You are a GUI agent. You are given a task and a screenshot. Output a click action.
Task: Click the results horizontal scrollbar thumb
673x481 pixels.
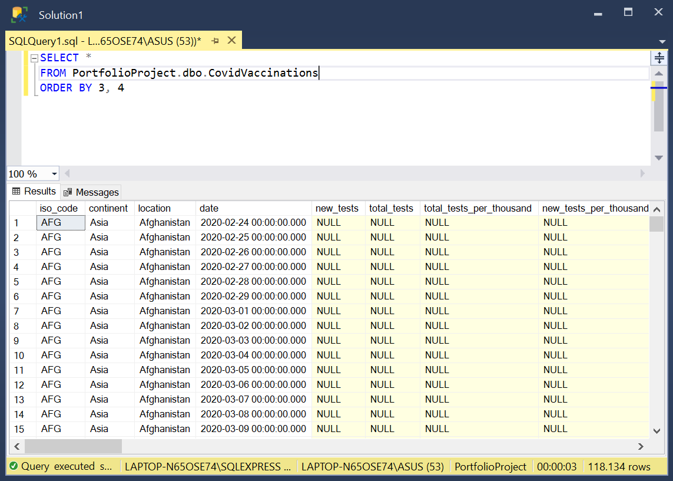[x=73, y=446]
